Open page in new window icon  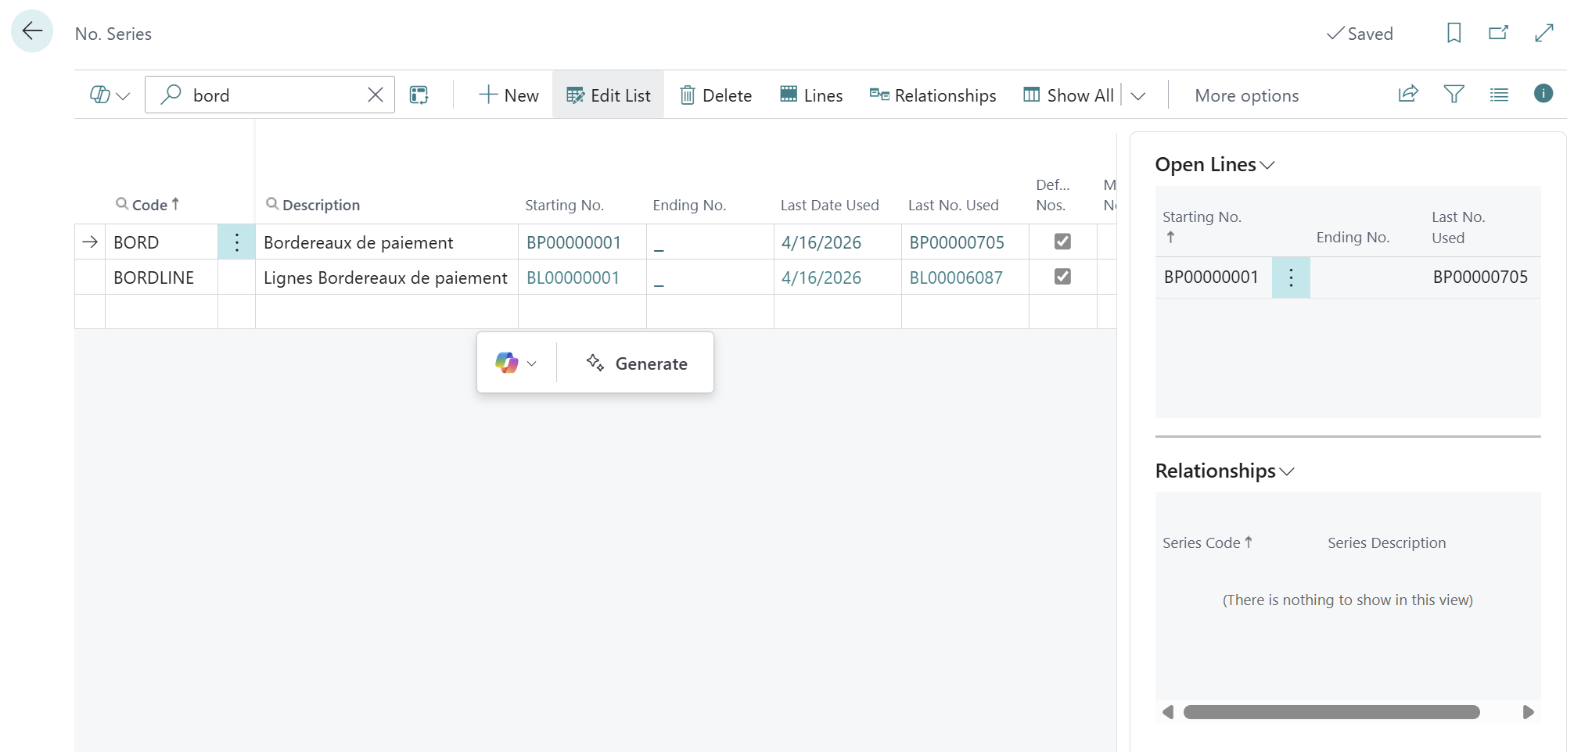coord(1498,33)
